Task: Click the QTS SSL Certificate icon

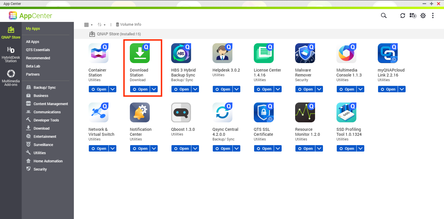Action: (264, 112)
